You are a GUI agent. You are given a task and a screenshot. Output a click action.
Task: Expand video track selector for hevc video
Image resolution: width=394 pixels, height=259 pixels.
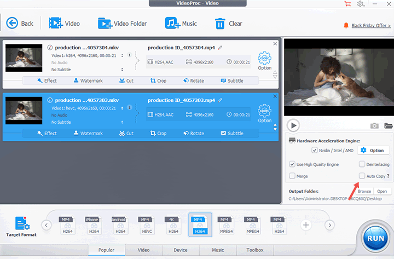coord(122,108)
